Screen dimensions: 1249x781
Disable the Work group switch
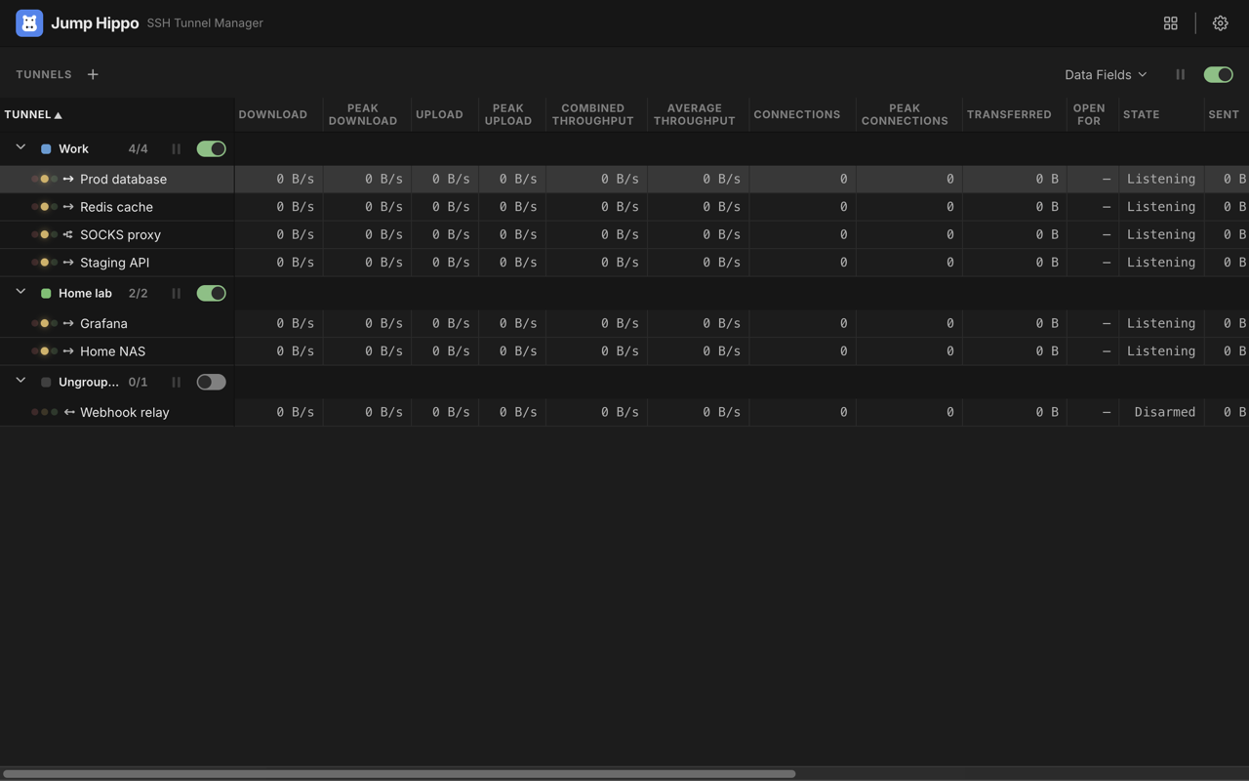(211, 149)
